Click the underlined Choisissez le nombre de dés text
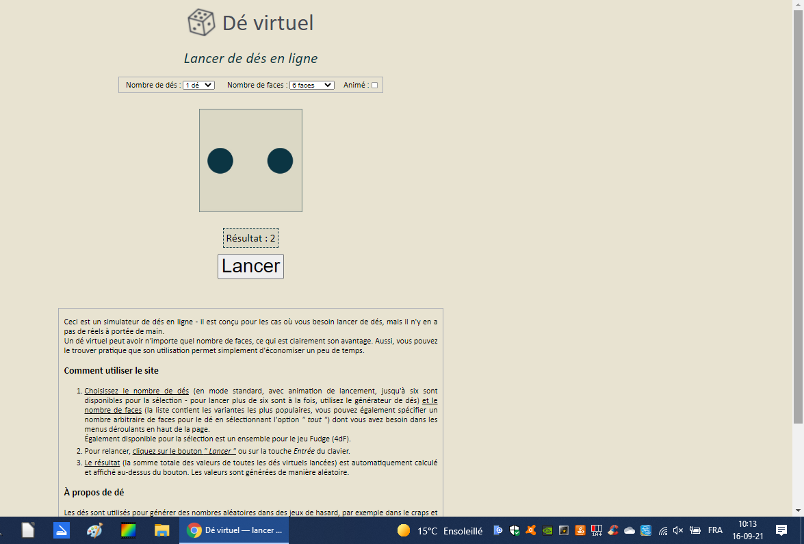Image resolution: width=804 pixels, height=544 pixels. coord(136,391)
